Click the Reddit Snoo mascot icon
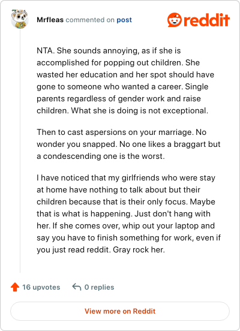The width and height of the screenshot is (240, 331). click(x=174, y=20)
